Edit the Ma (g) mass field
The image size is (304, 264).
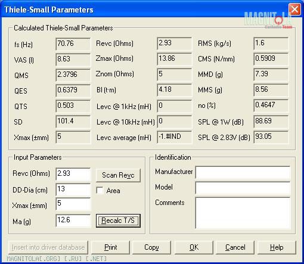pyautogui.click(x=73, y=220)
